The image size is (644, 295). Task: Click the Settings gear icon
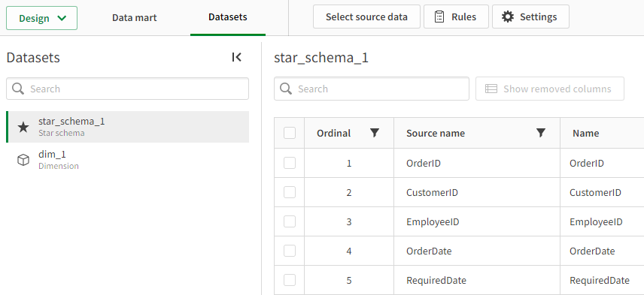[508, 17]
